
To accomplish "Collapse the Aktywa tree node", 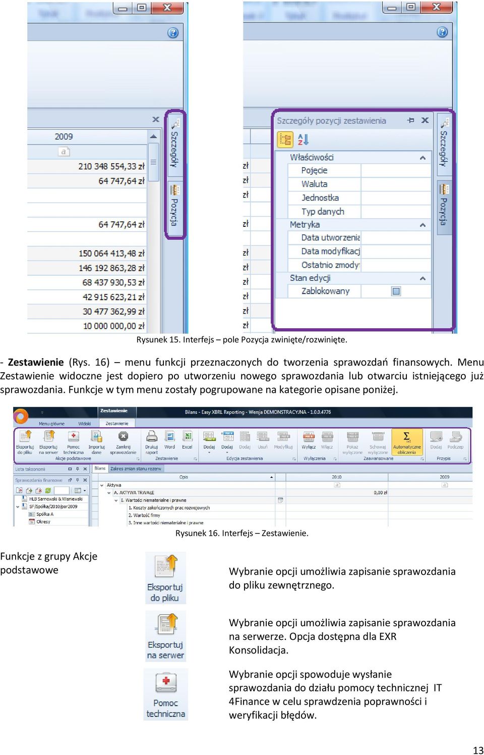I will [x=102, y=485].
